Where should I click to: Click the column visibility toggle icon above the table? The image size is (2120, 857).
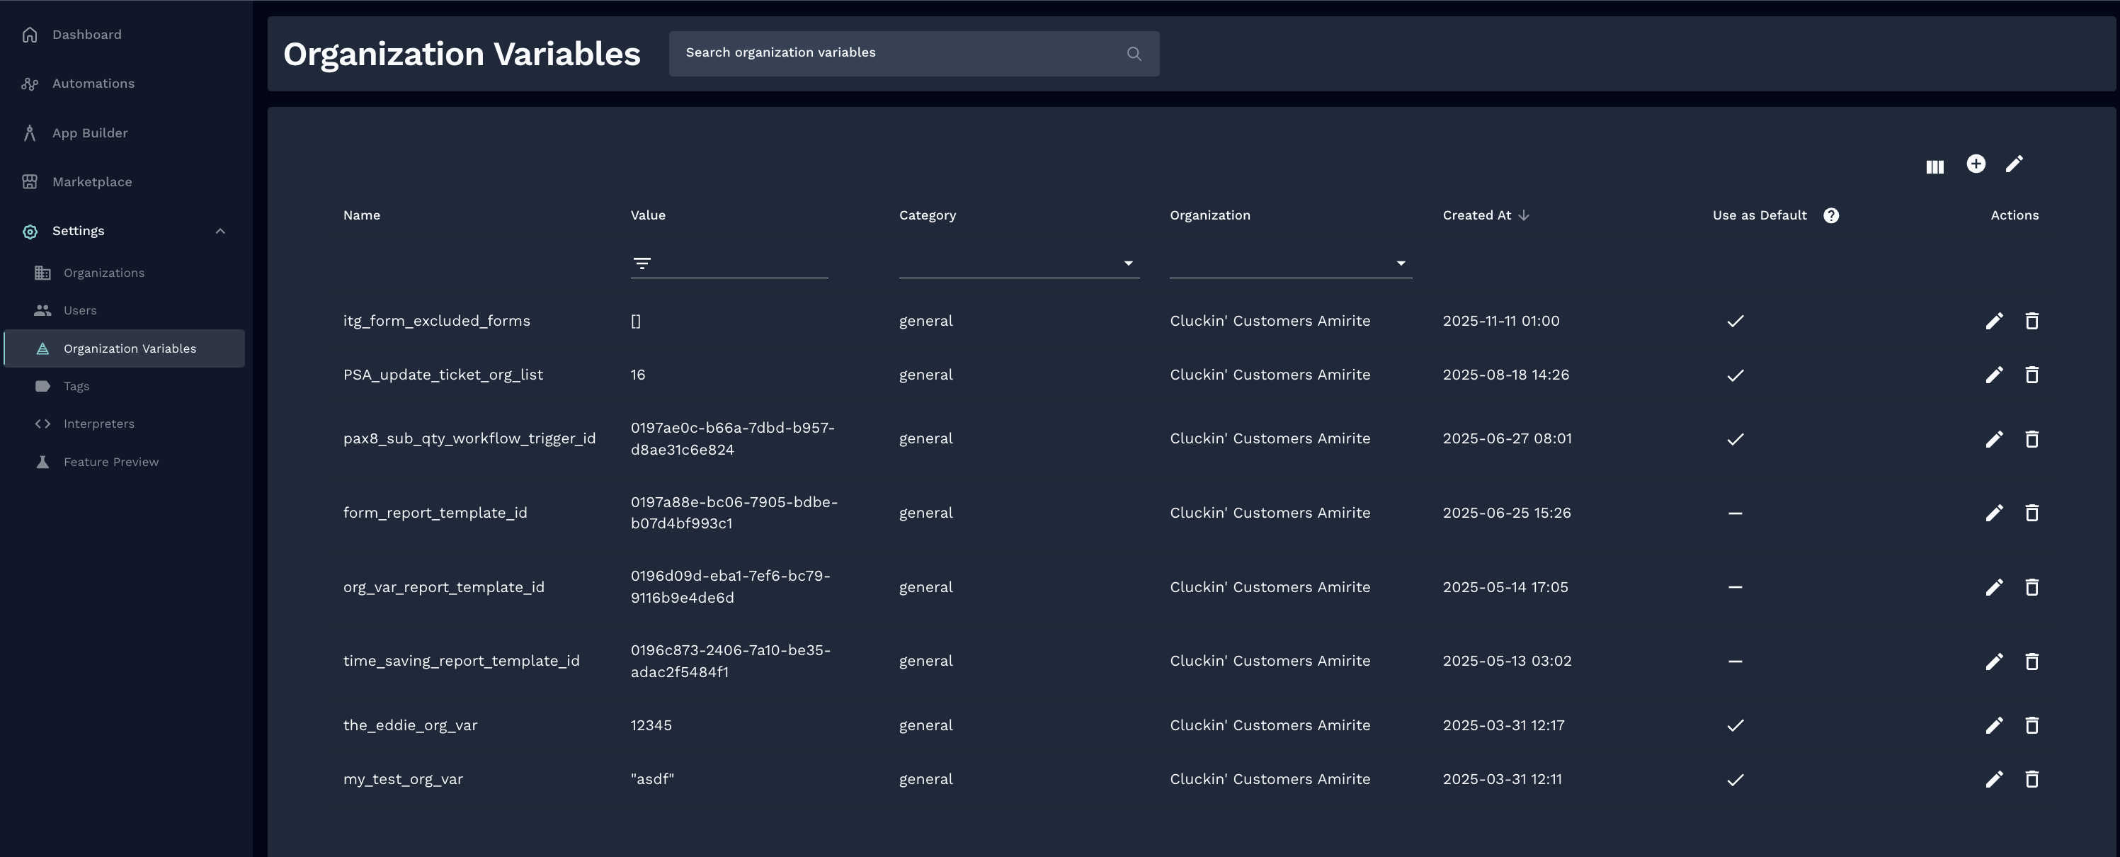pos(1934,166)
